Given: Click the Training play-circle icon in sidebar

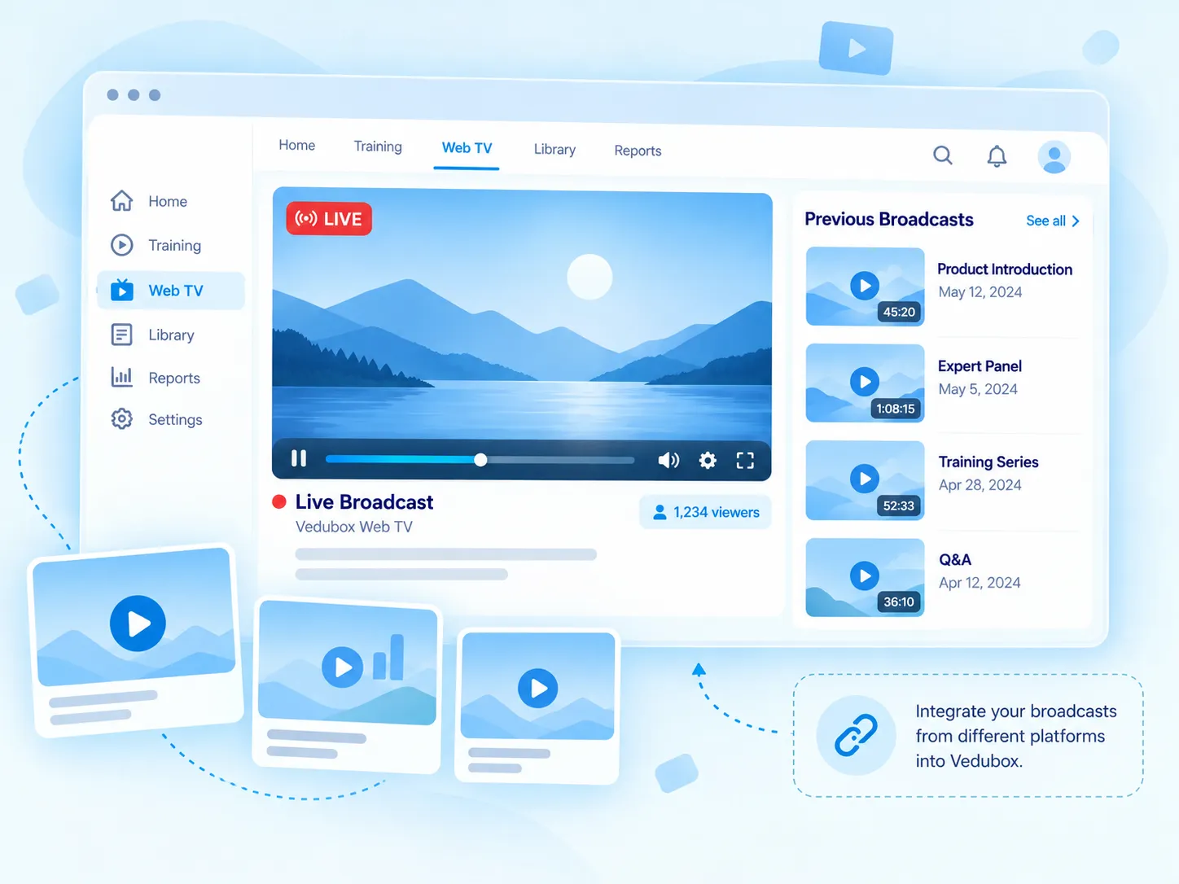Looking at the screenshot, I should (121, 245).
